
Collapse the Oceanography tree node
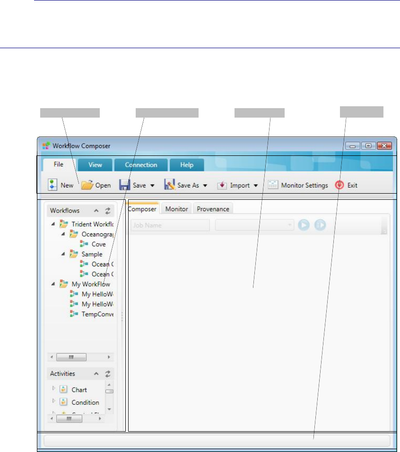63,234
